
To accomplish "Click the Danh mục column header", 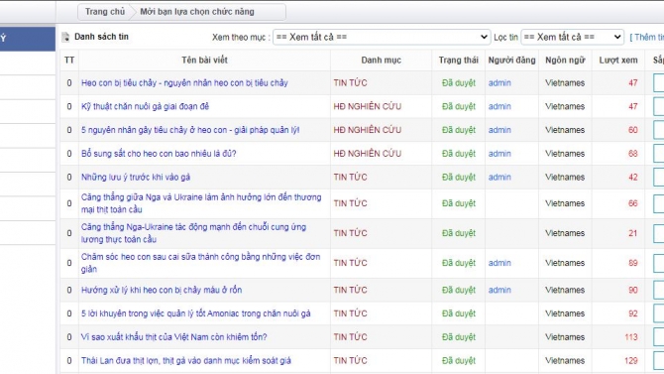I will coord(381,61).
